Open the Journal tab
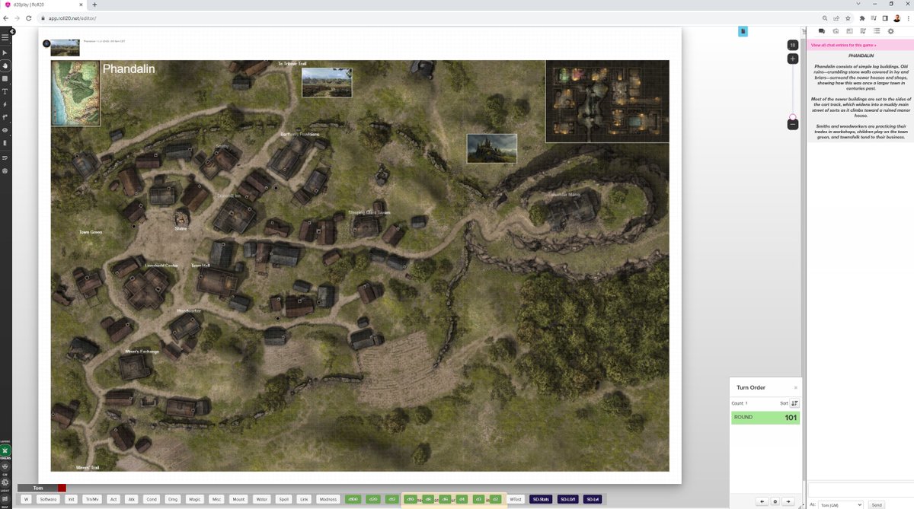914x509 pixels. click(x=849, y=31)
